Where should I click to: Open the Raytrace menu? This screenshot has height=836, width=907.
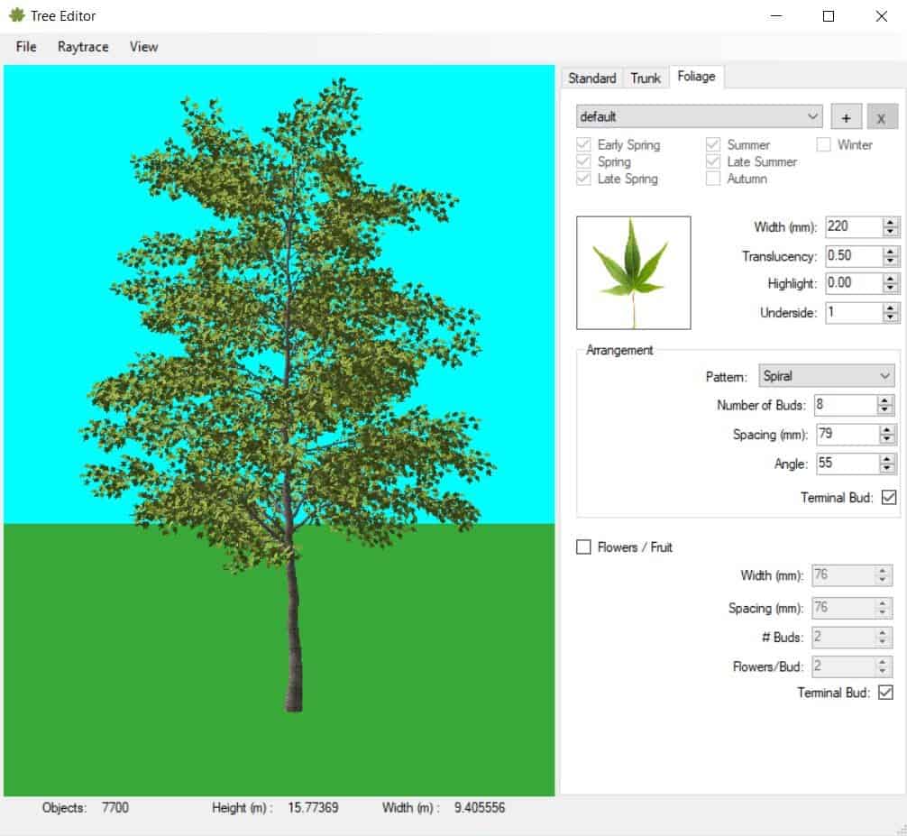(x=83, y=47)
